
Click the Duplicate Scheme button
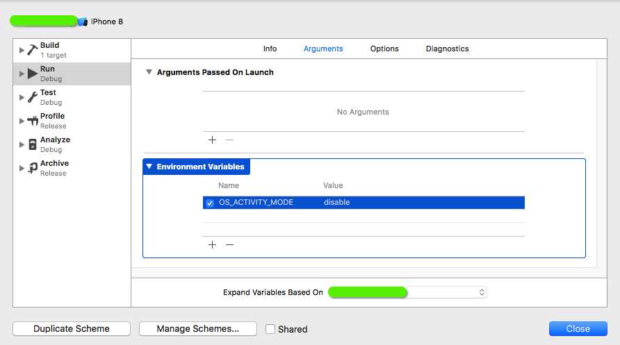[x=72, y=328]
